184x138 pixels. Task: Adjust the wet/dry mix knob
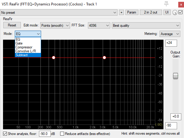coord(175,12)
